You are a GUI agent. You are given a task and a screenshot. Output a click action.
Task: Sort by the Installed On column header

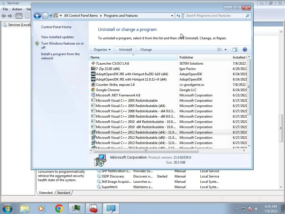click(x=239, y=57)
